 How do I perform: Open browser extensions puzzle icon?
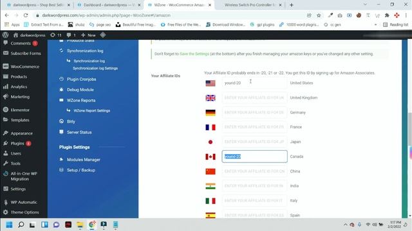point(387,15)
